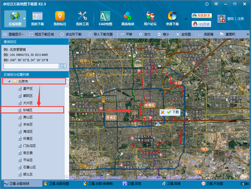Select 多边形下载 polygon download tool
The width and height of the screenshot is (251, 189).
click(x=71, y=34)
